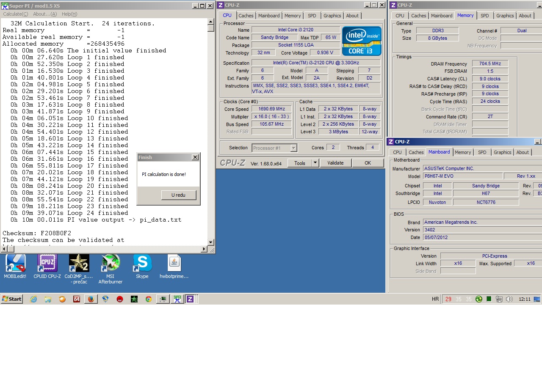Select Caches tab in CPU-Z memory window
The image size is (542, 390).
(418, 16)
